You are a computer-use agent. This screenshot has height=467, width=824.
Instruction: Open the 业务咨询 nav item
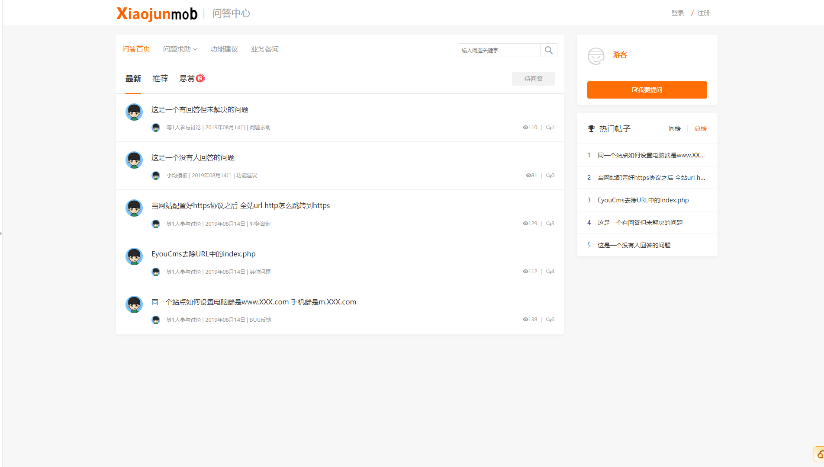[x=265, y=49]
